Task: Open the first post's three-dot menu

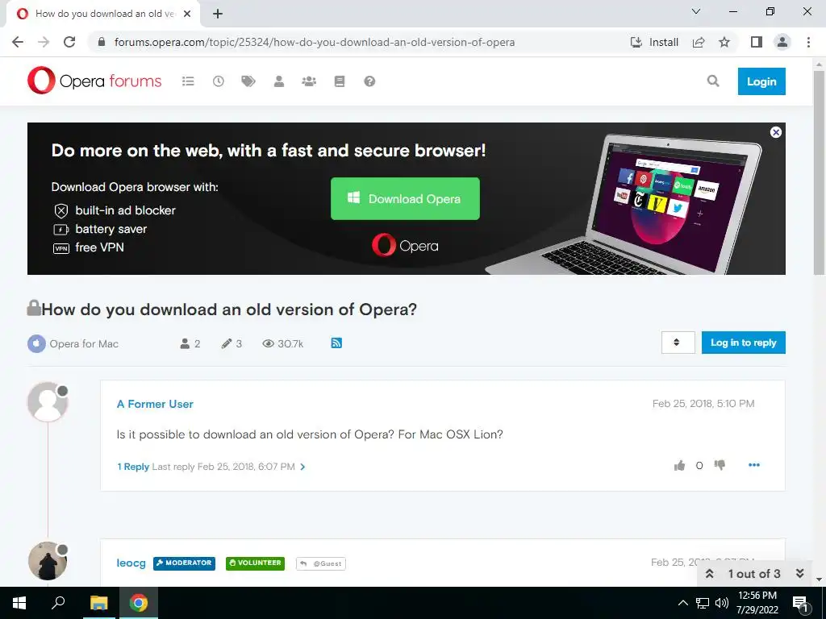Action: pyautogui.click(x=754, y=465)
